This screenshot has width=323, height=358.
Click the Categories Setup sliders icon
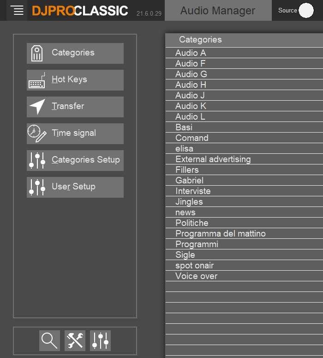click(37, 160)
